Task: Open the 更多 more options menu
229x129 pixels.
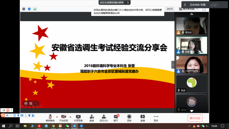Action: (x=156, y=118)
